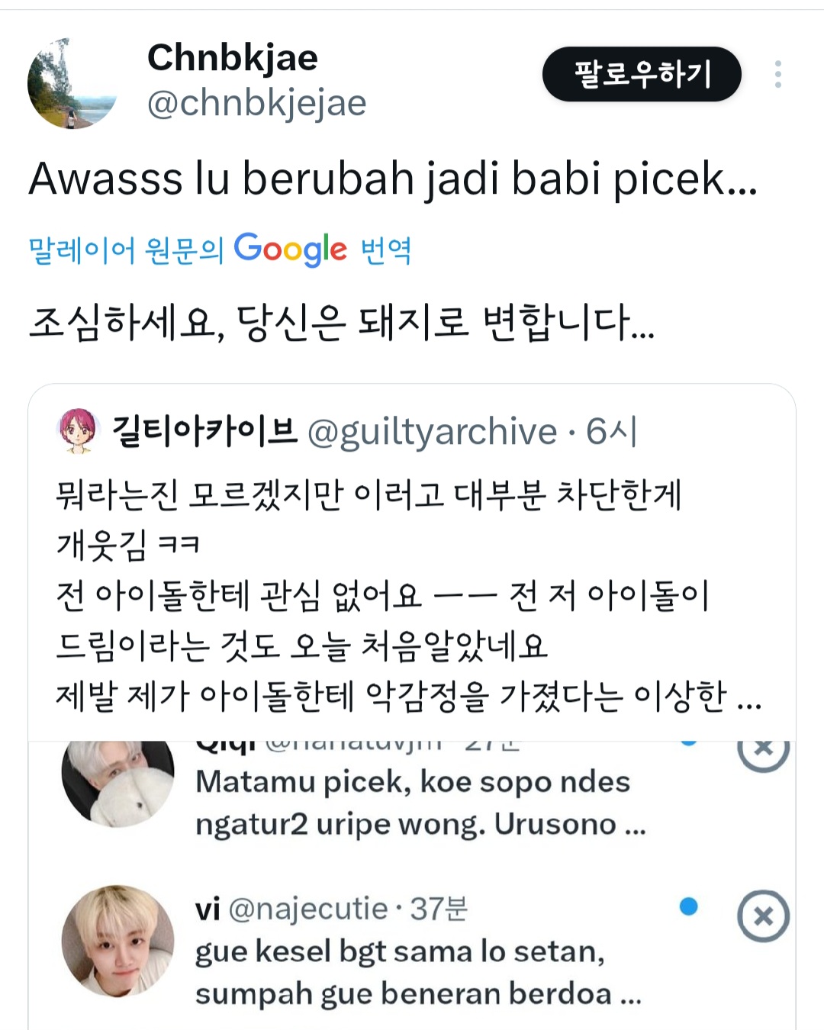This screenshot has width=824, height=1030.
Task: Tap the 팔로우하기 follow button
Action: [642, 74]
